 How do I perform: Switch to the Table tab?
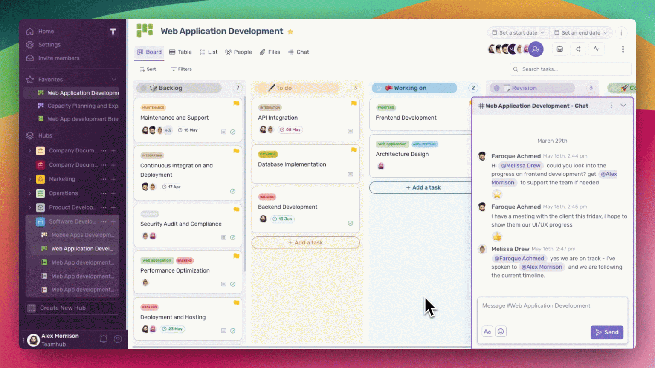click(x=180, y=52)
